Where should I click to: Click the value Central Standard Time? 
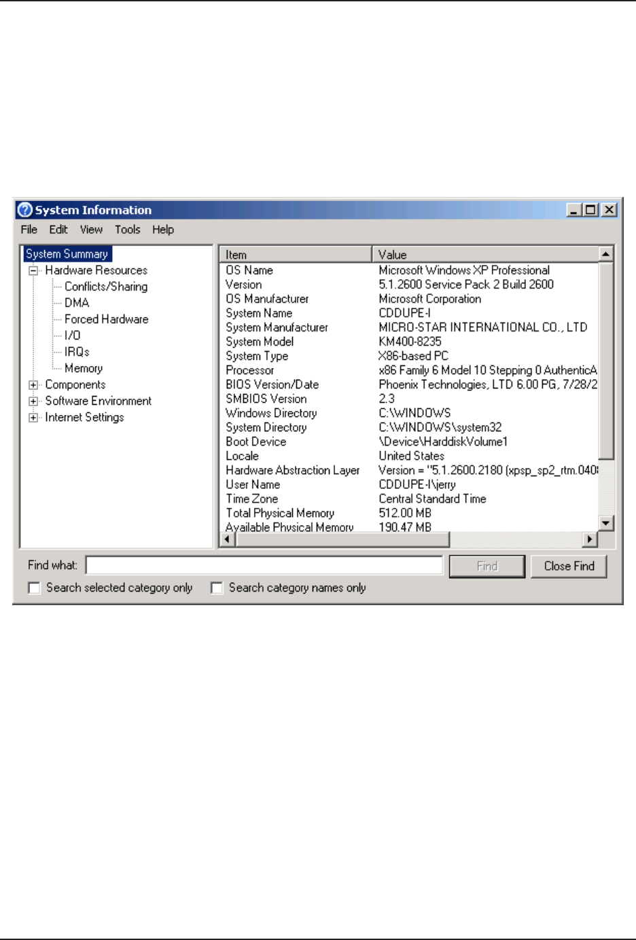[x=432, y=499]
